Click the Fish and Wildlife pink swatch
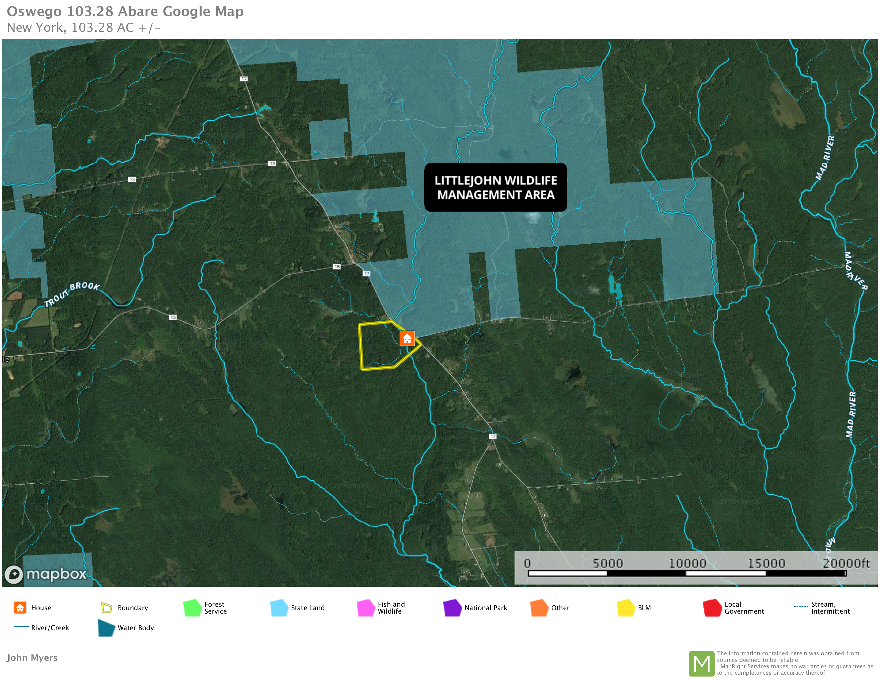The width and height of the screenshot is (880, 680). (365, 607)
